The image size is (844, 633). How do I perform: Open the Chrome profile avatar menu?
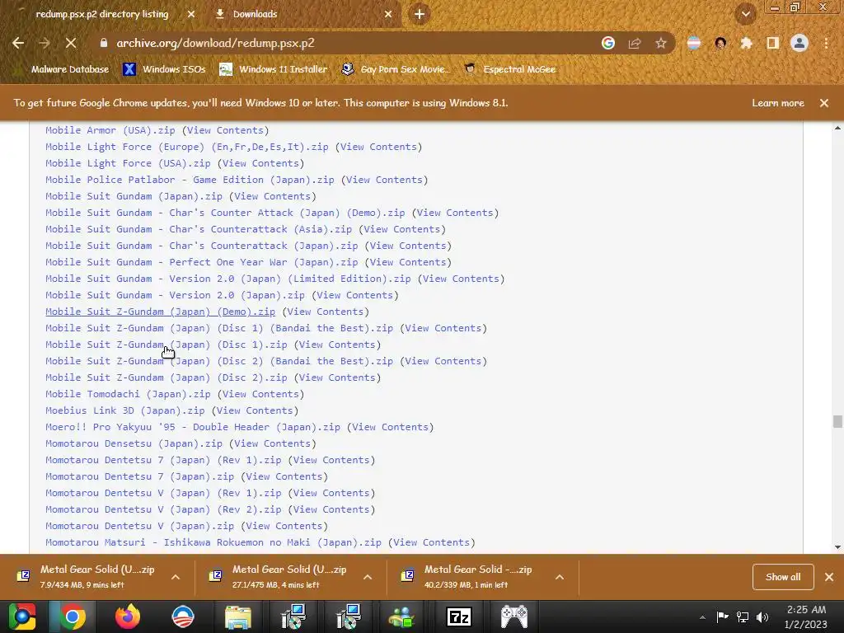point(799,43)
